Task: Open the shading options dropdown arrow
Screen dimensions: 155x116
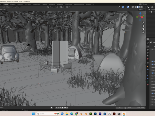Action: click(x=144, y=7)
